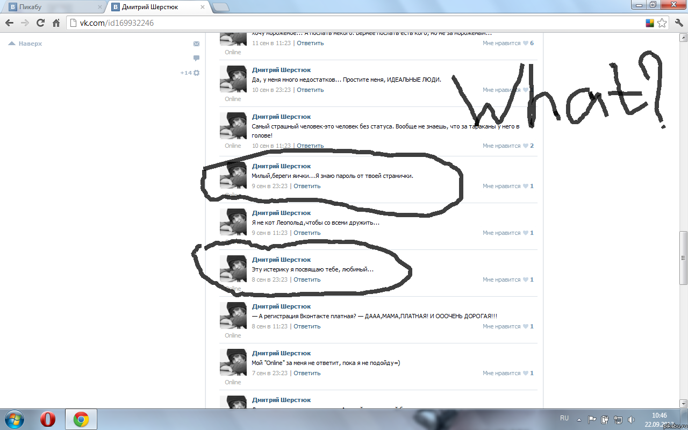
Task: Click the browser back arrow
Action: [9, 23]
